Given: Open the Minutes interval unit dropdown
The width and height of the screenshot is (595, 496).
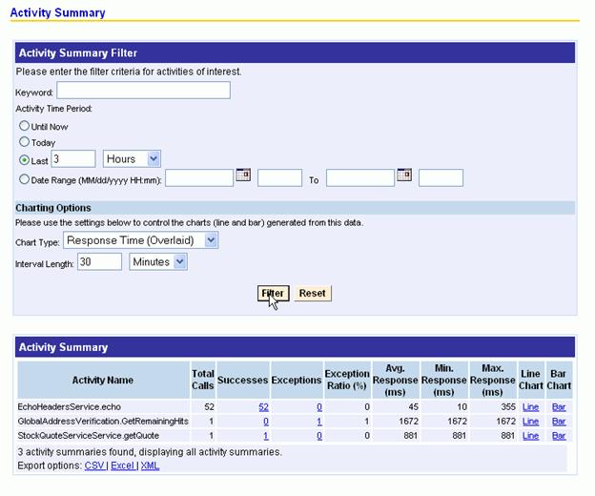Looking at the screenshot, I should point(158,262).
